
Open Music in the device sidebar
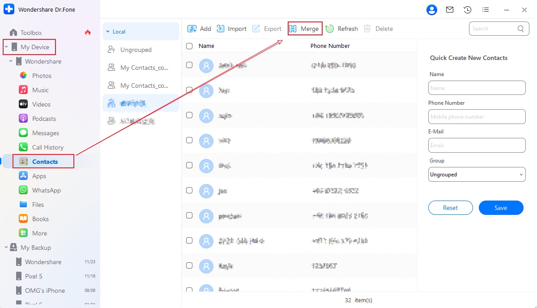tap(40, 90)
